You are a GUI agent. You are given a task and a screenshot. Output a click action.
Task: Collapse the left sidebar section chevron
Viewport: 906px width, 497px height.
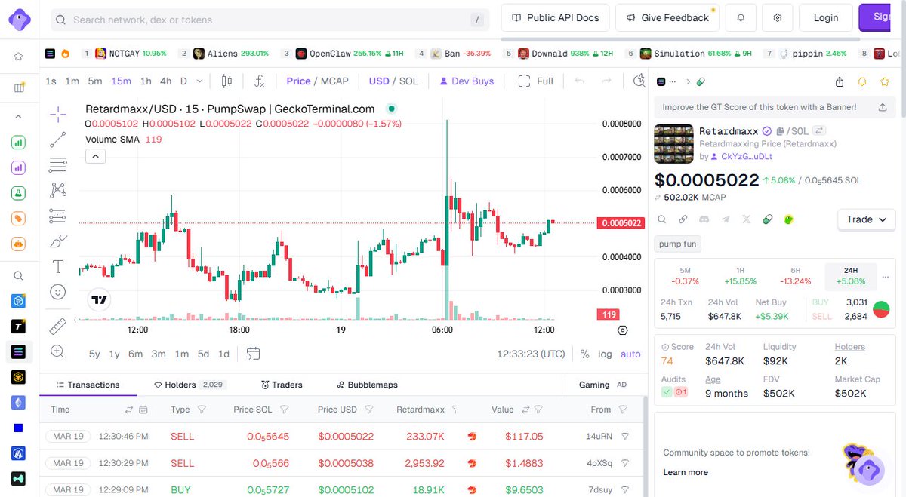(x=19, y=117)
